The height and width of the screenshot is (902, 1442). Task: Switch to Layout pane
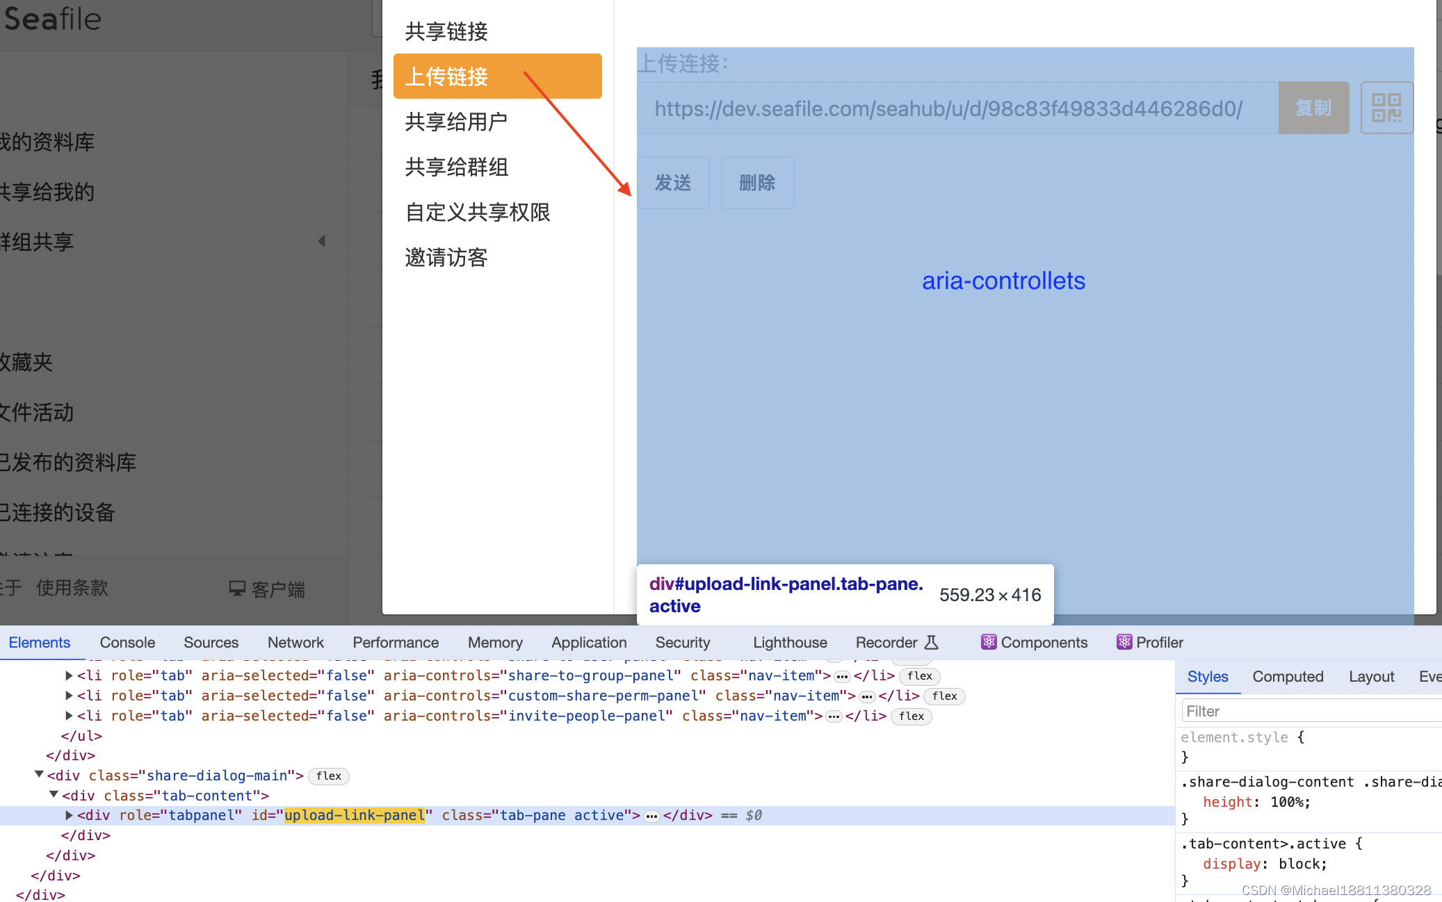tap(1372, 676)
